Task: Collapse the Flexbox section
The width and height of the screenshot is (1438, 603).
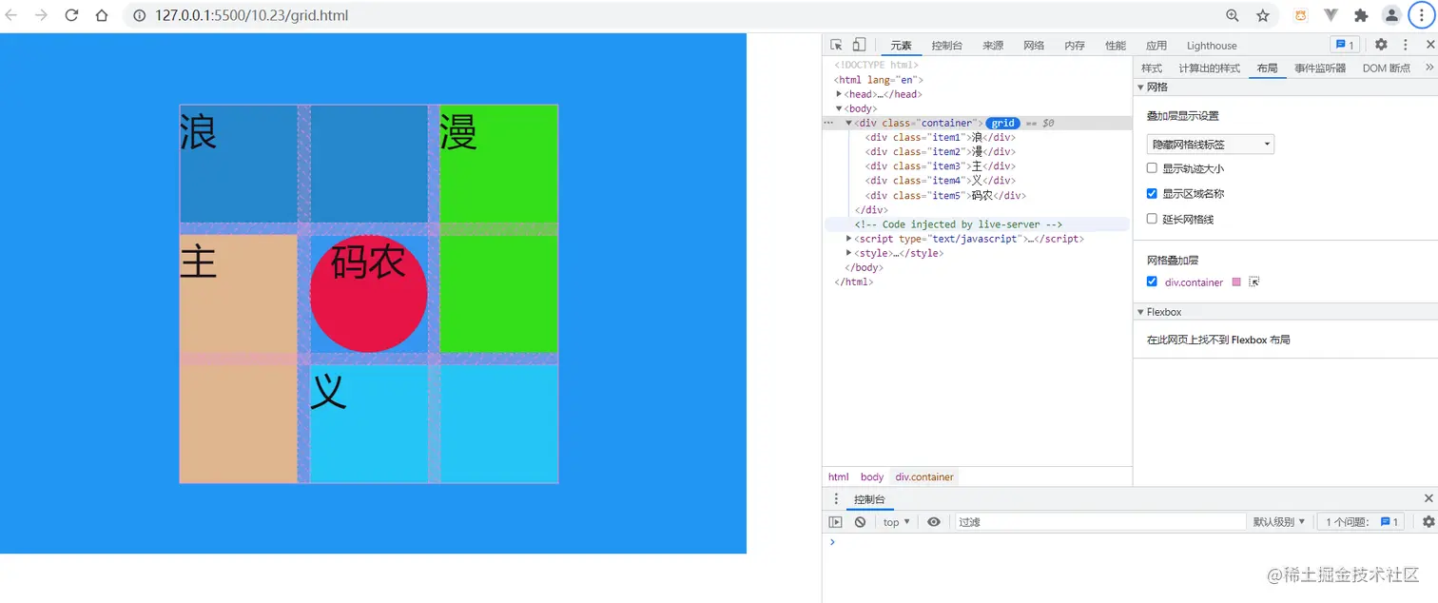Action: [1141, 312]
